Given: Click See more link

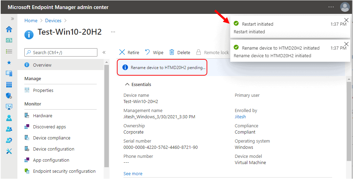Looking at the screenshot, I should (x=133, y=173).
